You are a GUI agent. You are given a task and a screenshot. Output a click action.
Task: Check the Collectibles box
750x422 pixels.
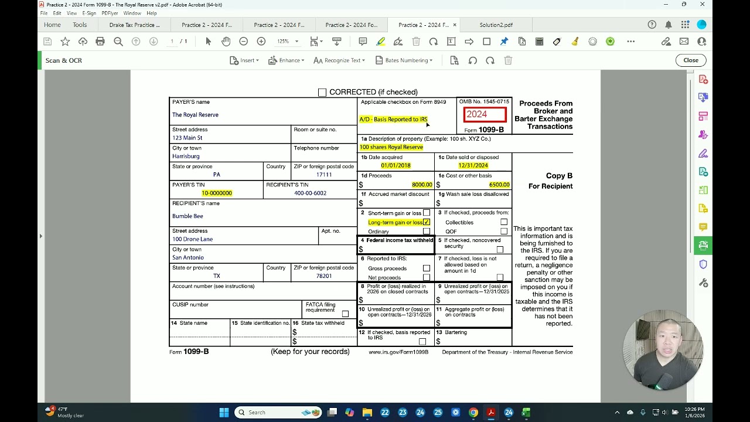pos(504,222)
